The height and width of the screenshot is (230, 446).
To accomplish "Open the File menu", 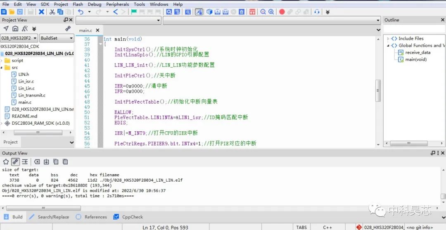I will tap(5, 4).
